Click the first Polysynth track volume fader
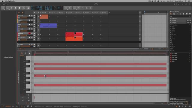The height and width of the screenshot is (108, 192). (x=27, y=18)
